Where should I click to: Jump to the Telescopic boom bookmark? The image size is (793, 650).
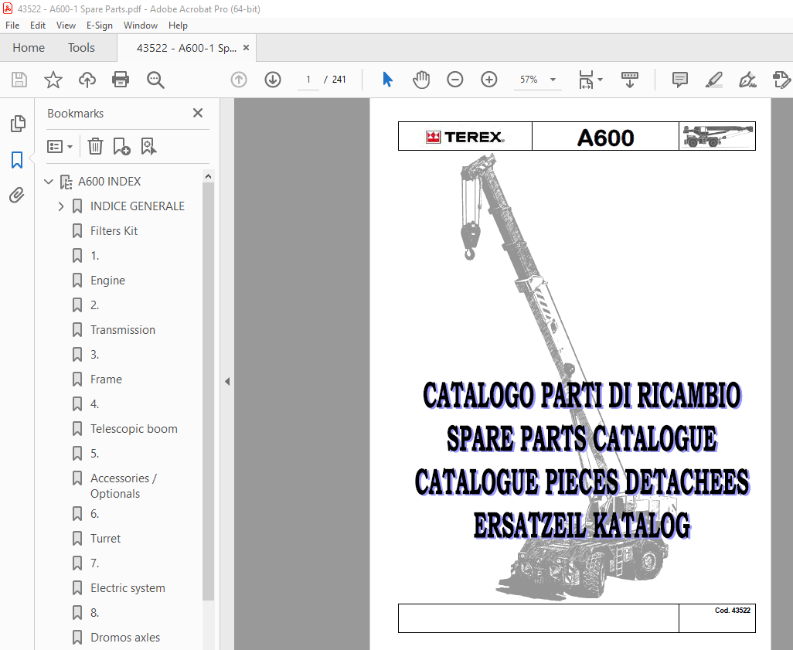pos(134,429)
